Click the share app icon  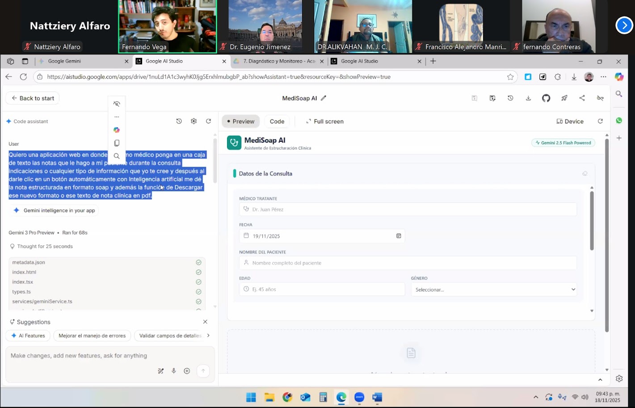(582, 98)
